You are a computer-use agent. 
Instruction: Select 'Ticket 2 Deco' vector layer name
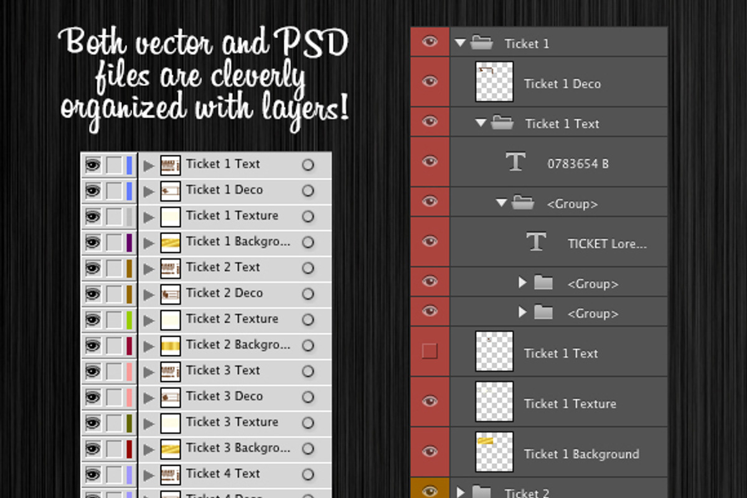(x=224, y=293)
